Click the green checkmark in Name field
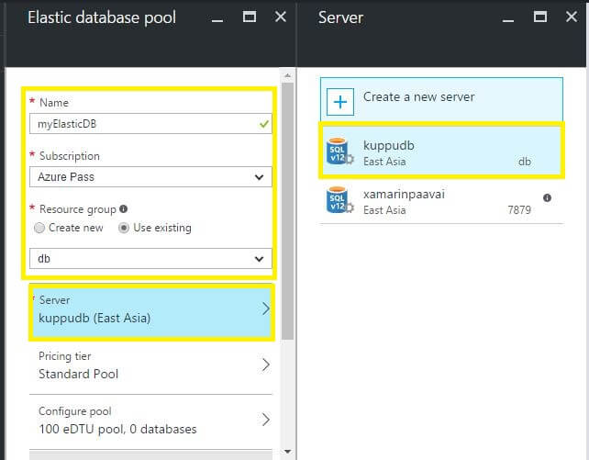Image resolution: width=589 pixels, height=460 pixels. click(x=264, y=124)
